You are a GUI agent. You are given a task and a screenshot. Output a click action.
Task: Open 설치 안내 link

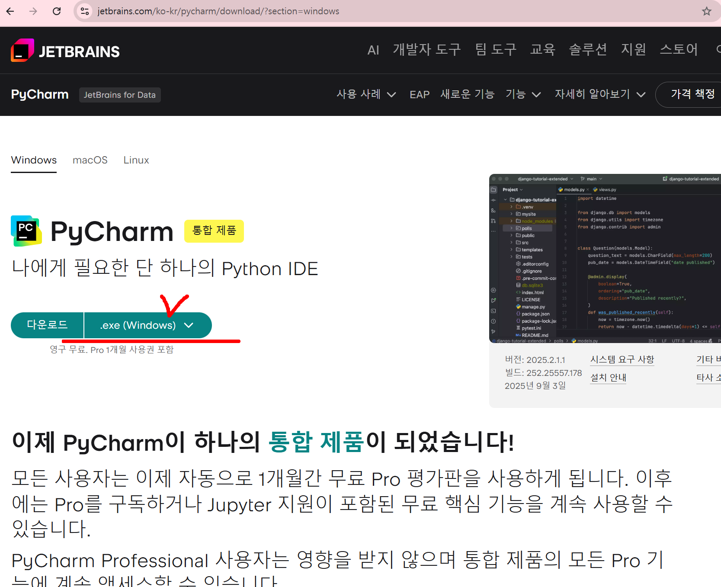(608, 378)
